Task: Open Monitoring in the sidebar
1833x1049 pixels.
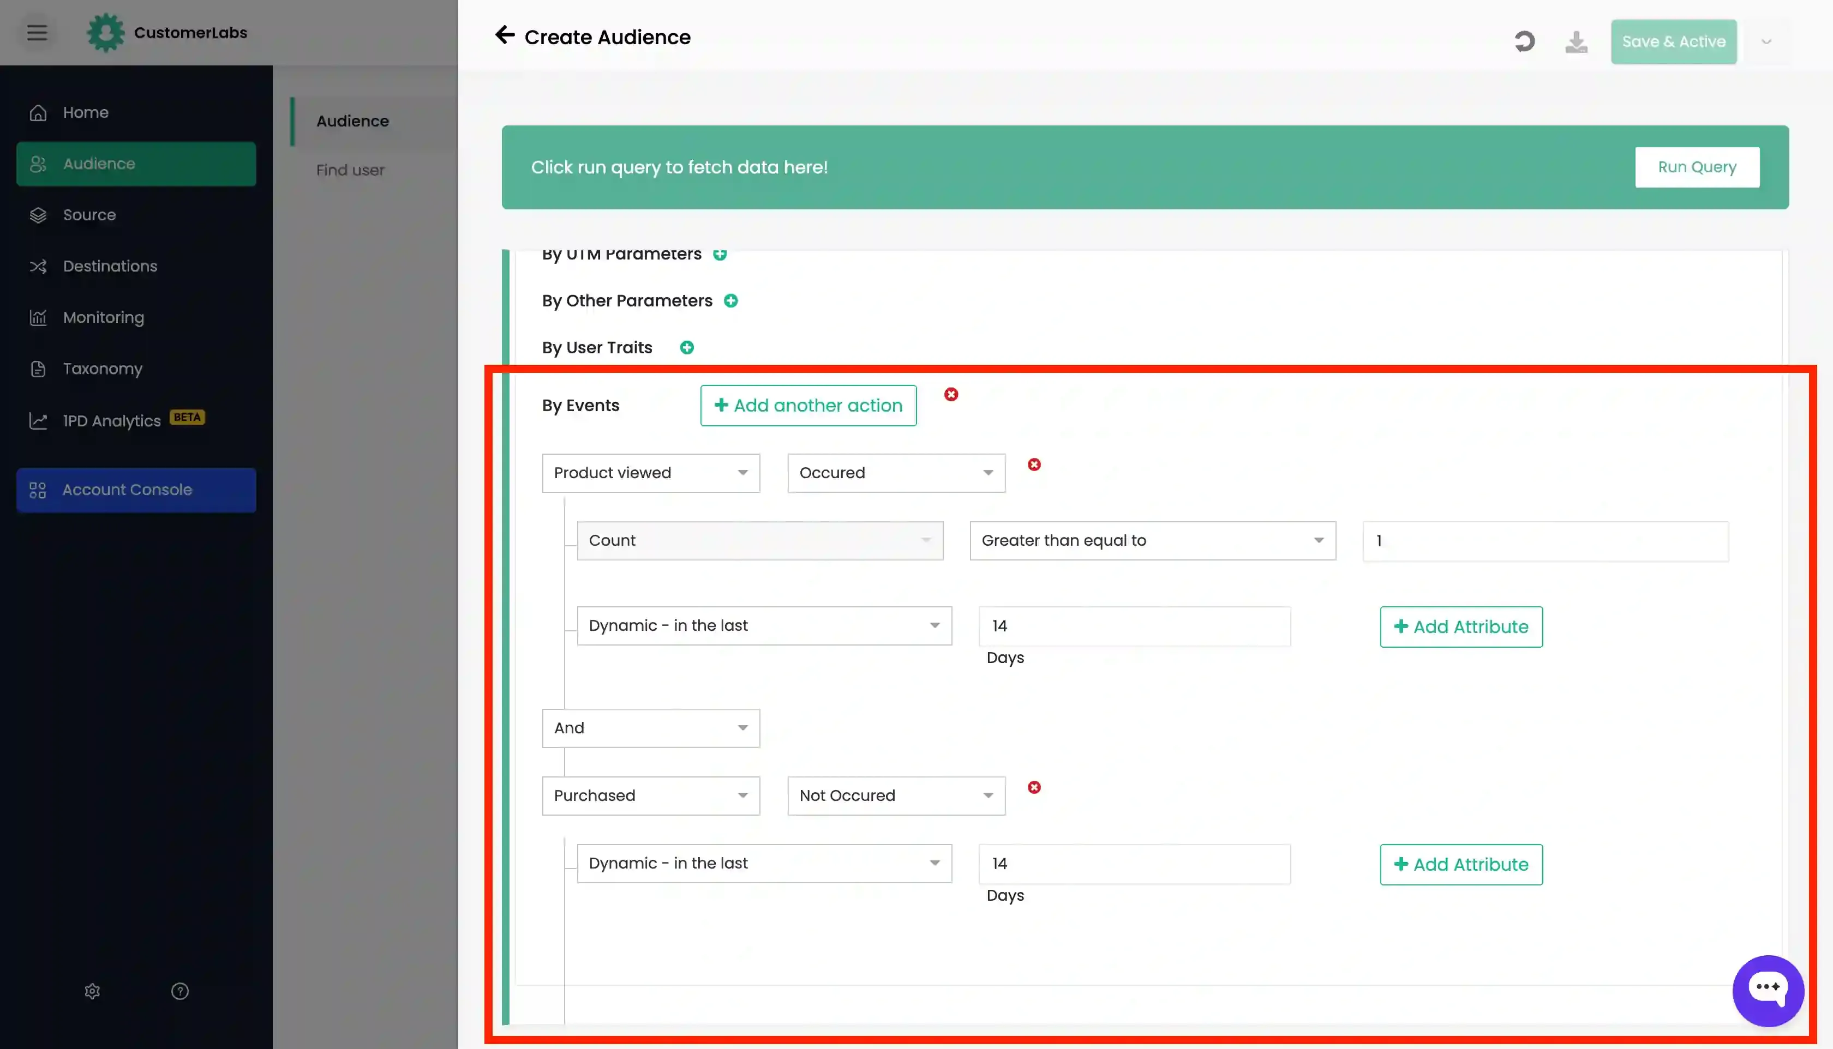Action: 136,317
